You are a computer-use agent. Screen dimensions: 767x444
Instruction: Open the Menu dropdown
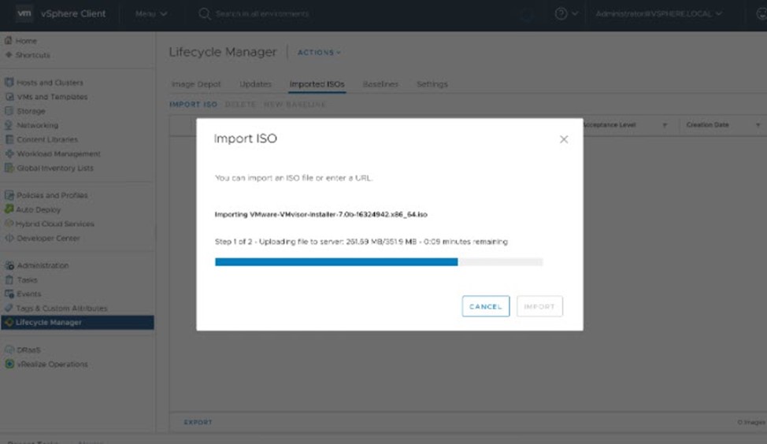(x=151, y=13)
